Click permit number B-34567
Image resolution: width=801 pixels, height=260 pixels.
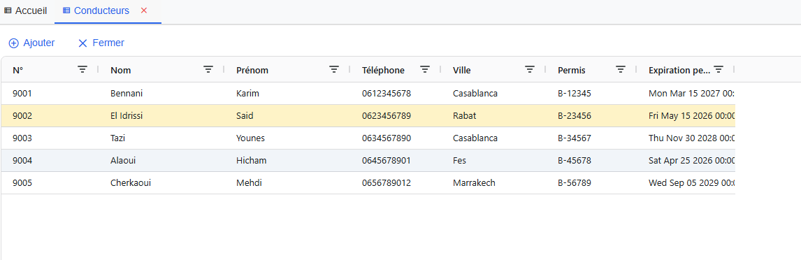575,138
